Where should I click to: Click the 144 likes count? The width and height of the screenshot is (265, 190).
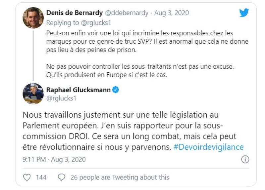[x=41, y=177]
